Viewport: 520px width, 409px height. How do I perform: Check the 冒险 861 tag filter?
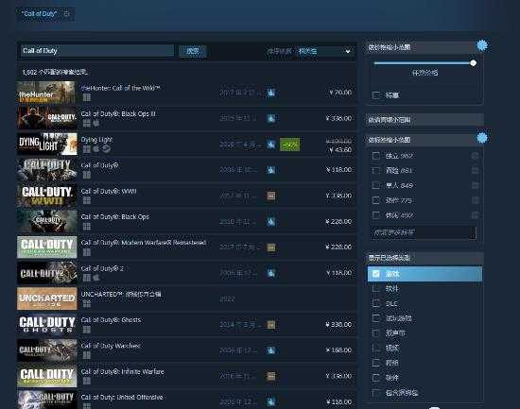(376, 170)
